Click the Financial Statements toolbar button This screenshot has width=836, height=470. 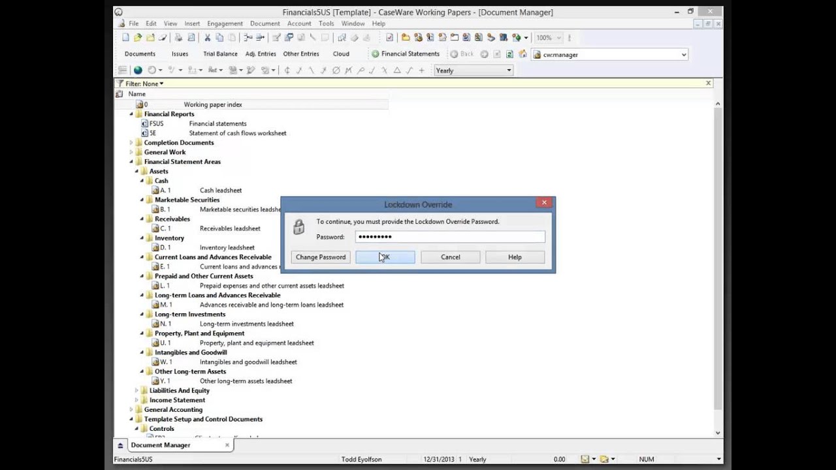point(405,54)
